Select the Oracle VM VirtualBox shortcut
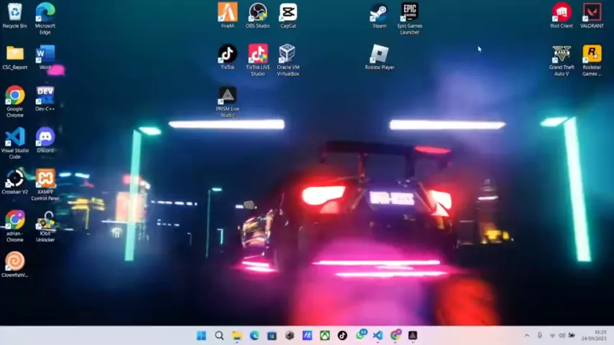The width and height of the screenshot is (614, 345). coord(288,55)
